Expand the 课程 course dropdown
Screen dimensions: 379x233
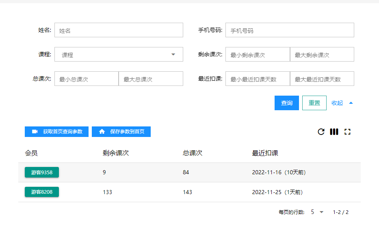119,55
